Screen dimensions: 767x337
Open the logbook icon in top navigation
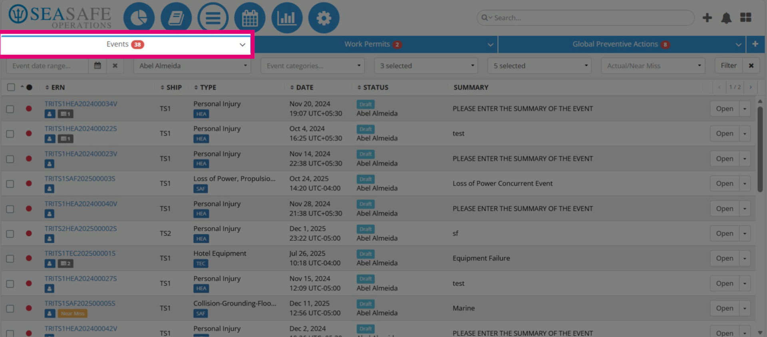coord(176,18)
